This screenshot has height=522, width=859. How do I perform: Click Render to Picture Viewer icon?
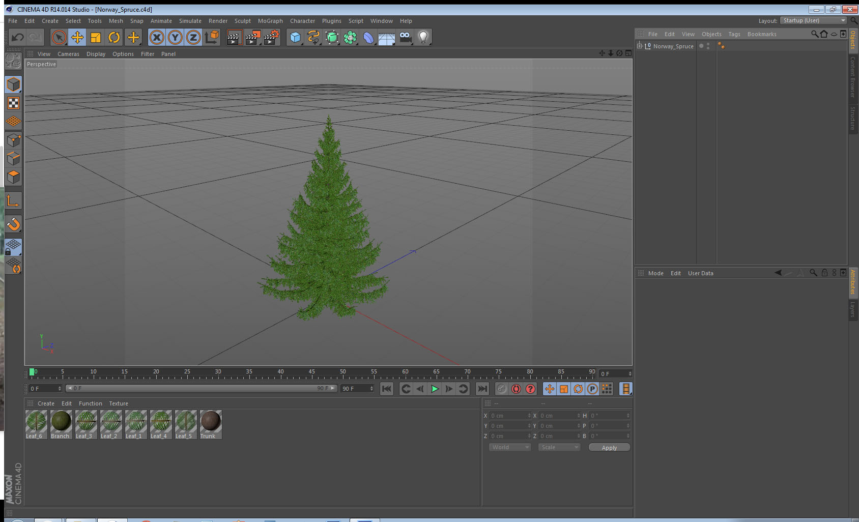coord(252,37)
